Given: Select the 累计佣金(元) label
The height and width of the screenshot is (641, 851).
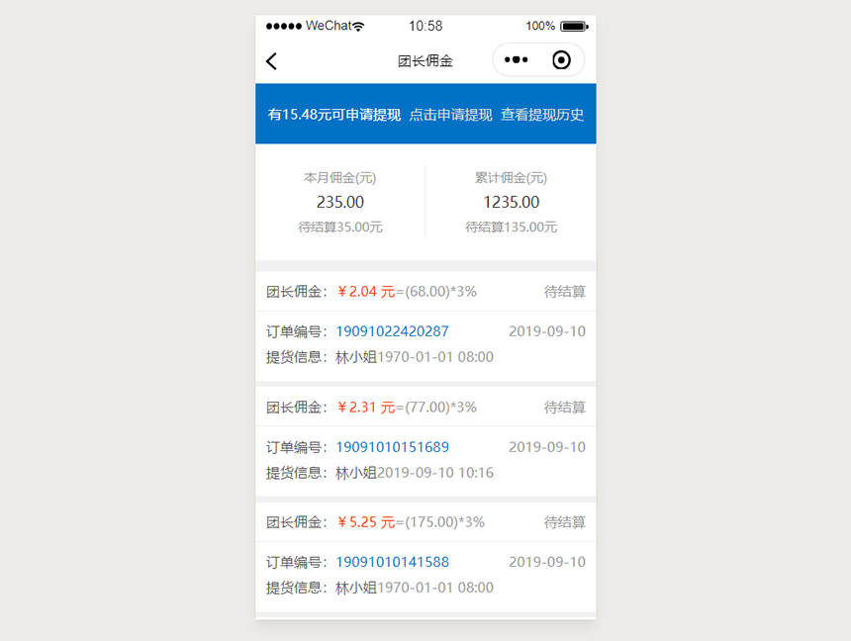Looking at the screenshot, I should (511, 177).
